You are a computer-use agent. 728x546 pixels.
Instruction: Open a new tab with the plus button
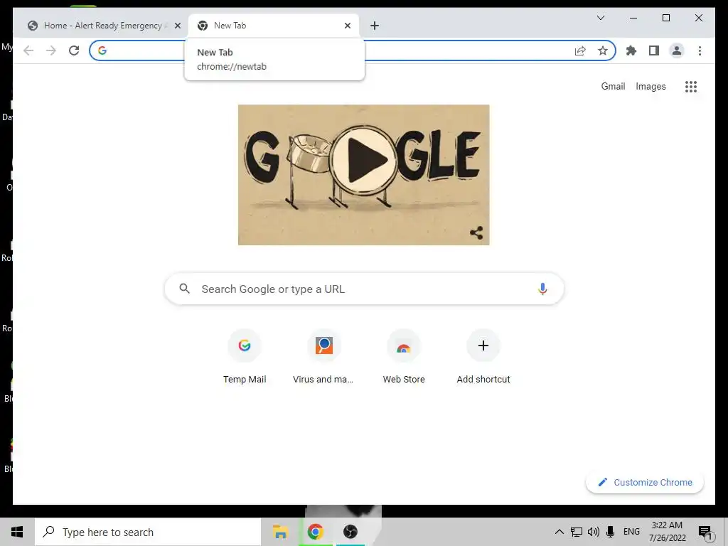coord(375,26)
